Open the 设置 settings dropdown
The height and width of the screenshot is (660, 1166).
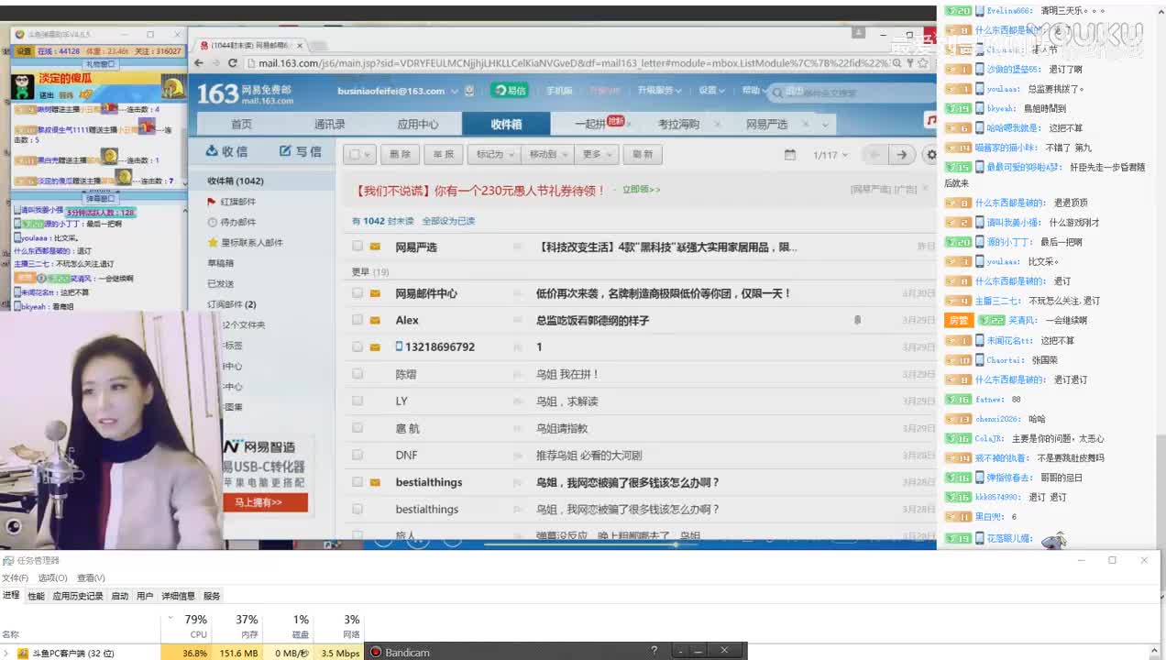click(x=711, y=91)
